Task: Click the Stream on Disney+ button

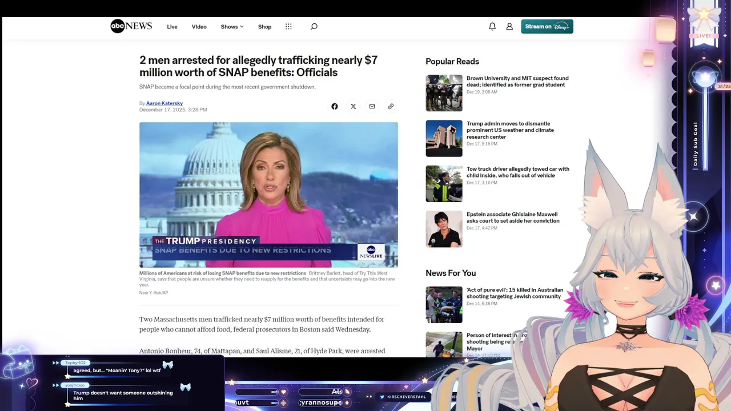Action: [x=547, y=26]
